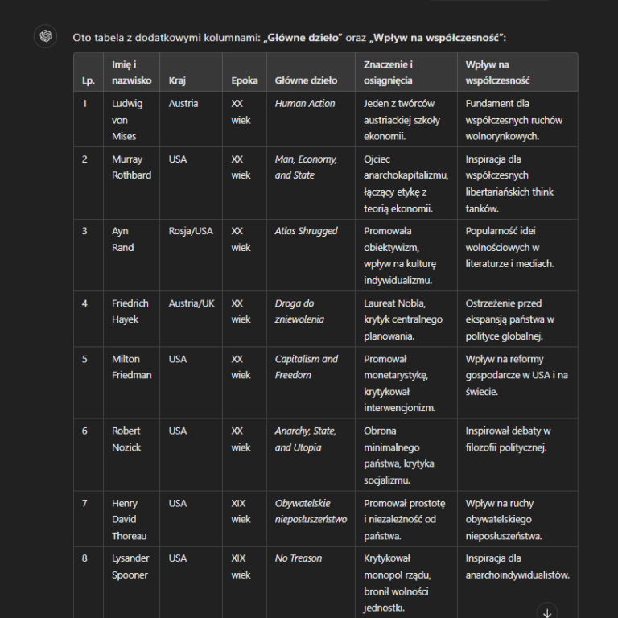
Task: Click the intro sentence above the table
Action: [290, 37]
